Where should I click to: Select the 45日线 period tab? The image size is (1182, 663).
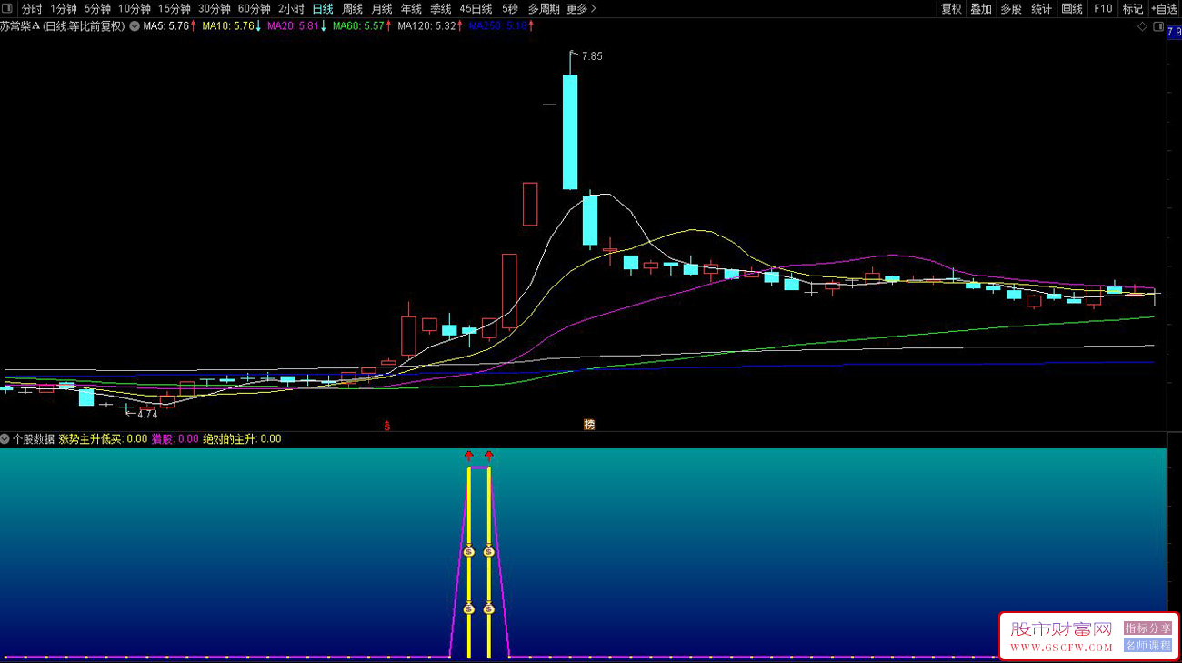(476, 8)
